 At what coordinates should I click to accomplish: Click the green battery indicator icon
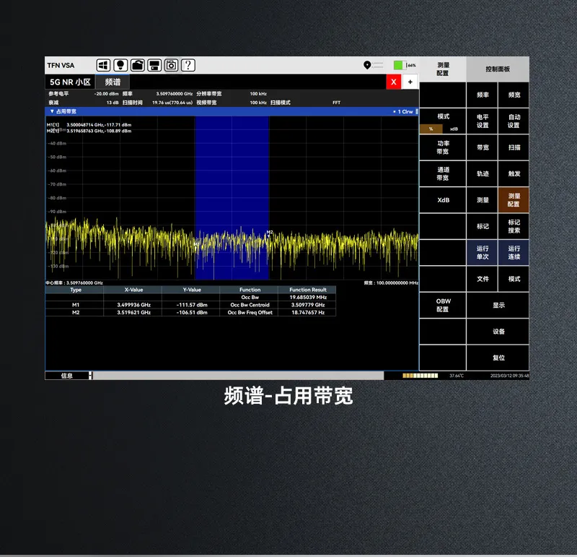399,66
